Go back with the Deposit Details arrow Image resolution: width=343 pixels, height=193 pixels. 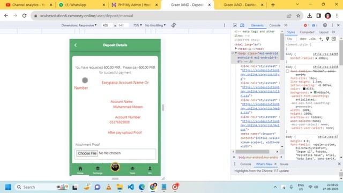[x=76, y=45]
